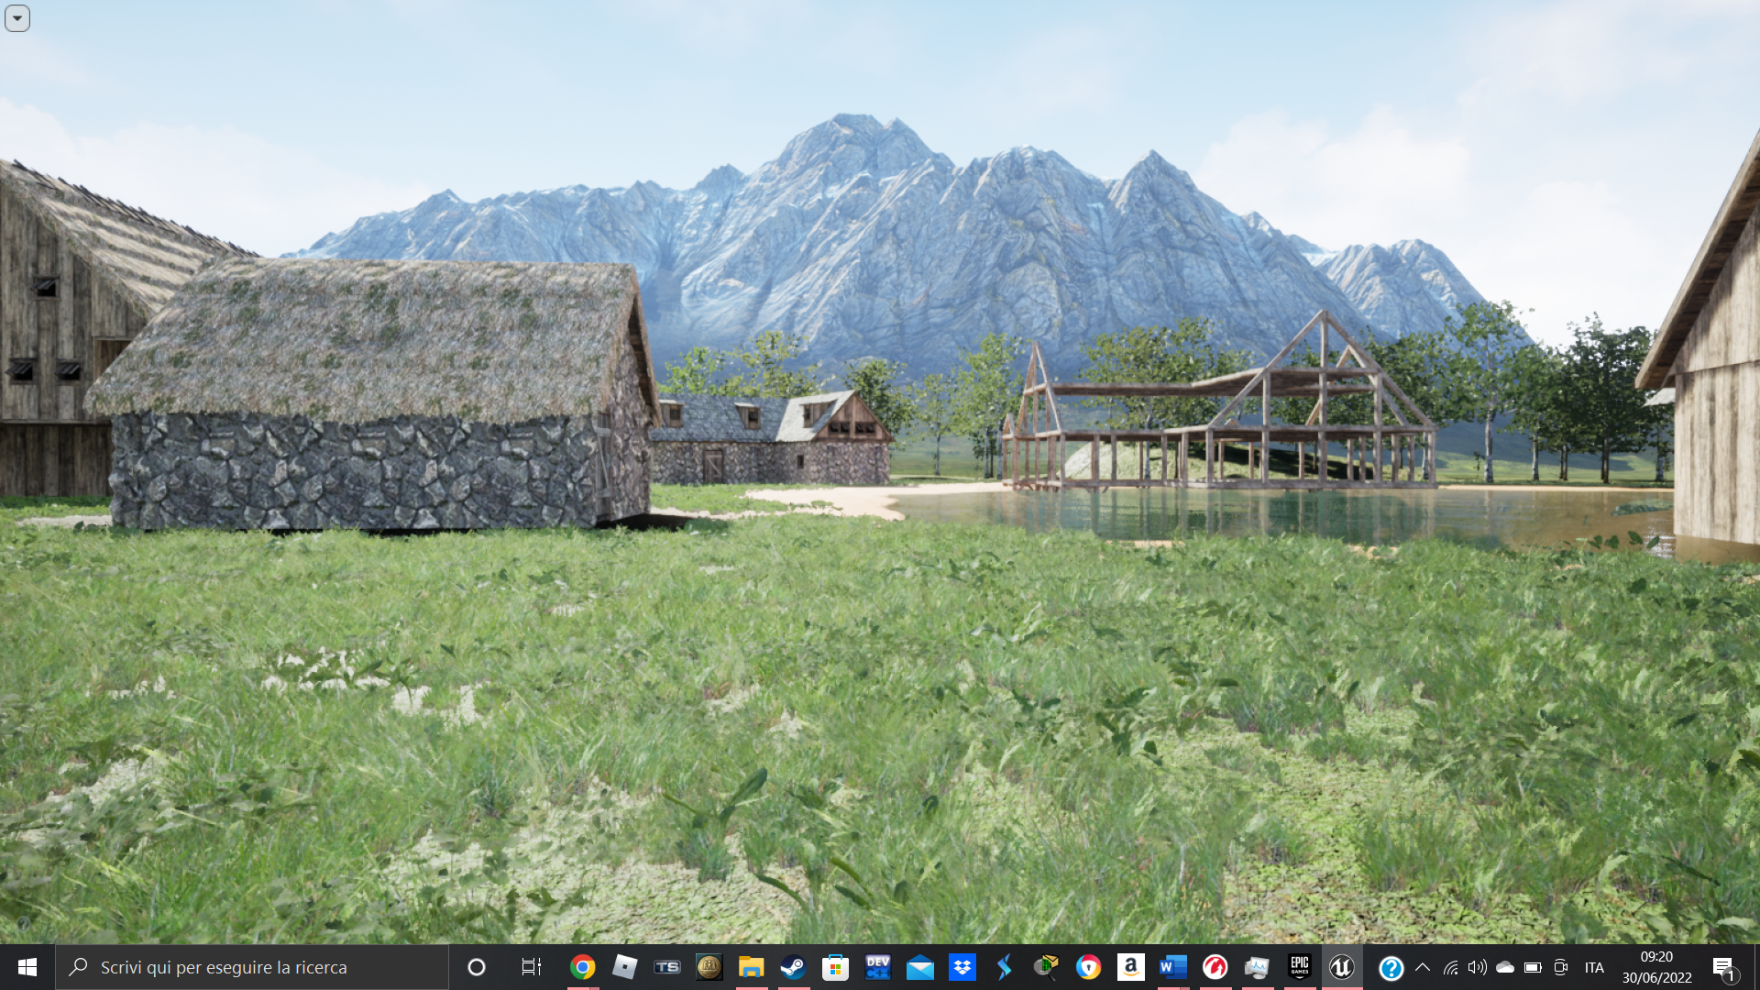Screen dimensions: 1760x990
Task: Open Roblox Studio taskbar icon
Action: (x=624, y=967)
